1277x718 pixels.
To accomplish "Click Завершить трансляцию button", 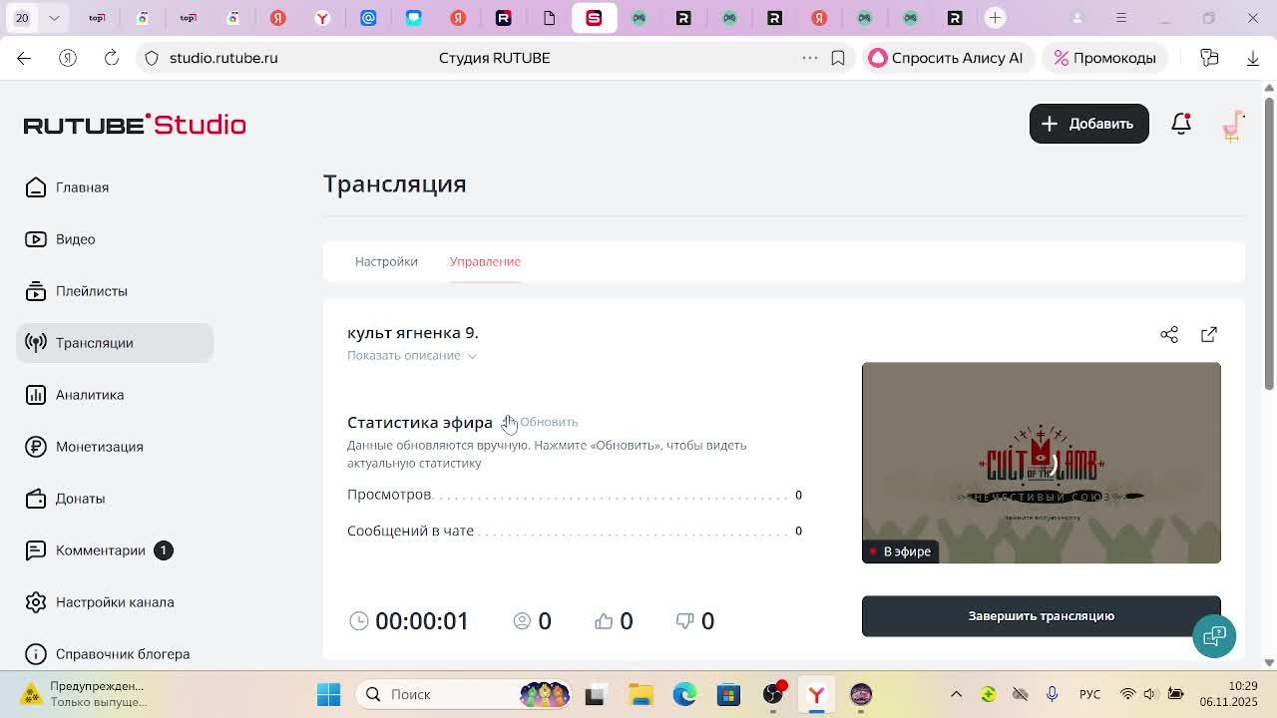I will (x=1042, y=616).
